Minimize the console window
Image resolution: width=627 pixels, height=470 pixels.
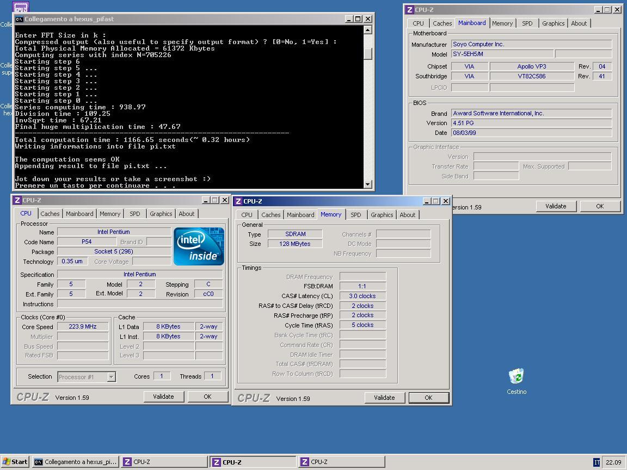(x=349, y=19)
